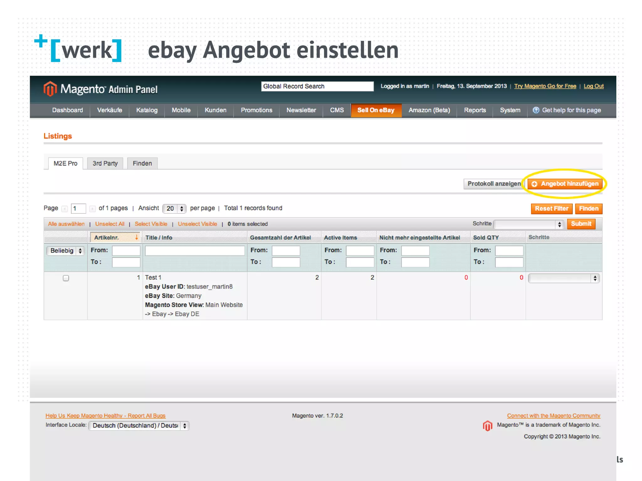Click Sold QTY From field
Screen dimensions: 642x481
coord(509,251)
